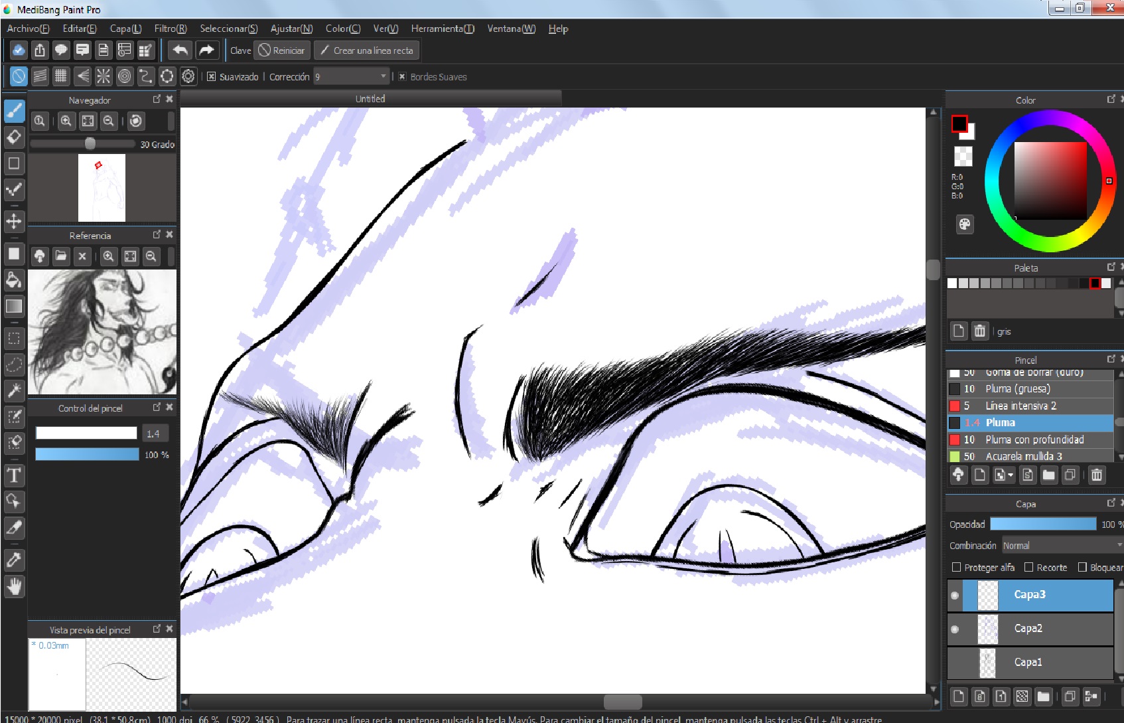Select the Línea intensiva 2 brush
This screenshot has width=1124, height=723.
(1030, 406)
